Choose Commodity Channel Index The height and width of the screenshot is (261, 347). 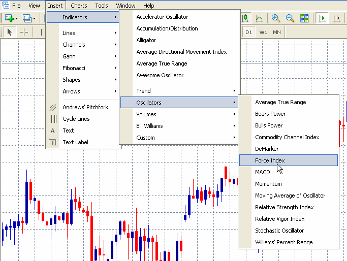(x=289, y=137)
